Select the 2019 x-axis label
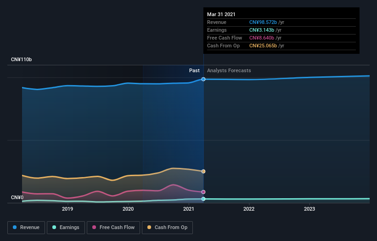 pos(68,209)
